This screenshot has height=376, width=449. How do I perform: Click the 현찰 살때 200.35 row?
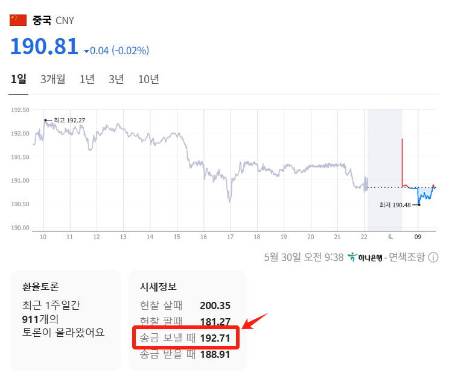click(x=185, y=305)
